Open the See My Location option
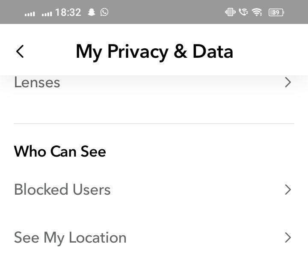This screenshot has width=308, height=255. tap(70, 237)
